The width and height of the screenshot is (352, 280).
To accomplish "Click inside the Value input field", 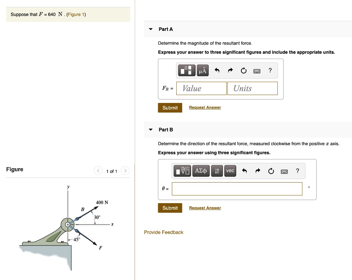I will coord(201,88).
